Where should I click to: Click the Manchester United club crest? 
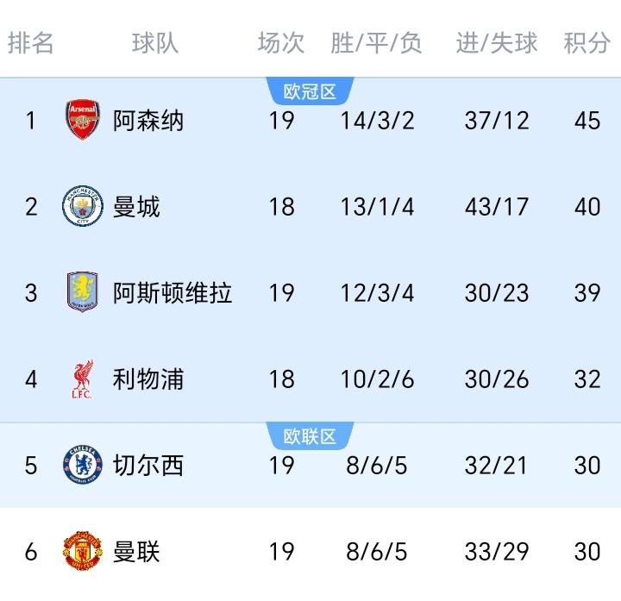pyautogui.click(x=83, y=551)
